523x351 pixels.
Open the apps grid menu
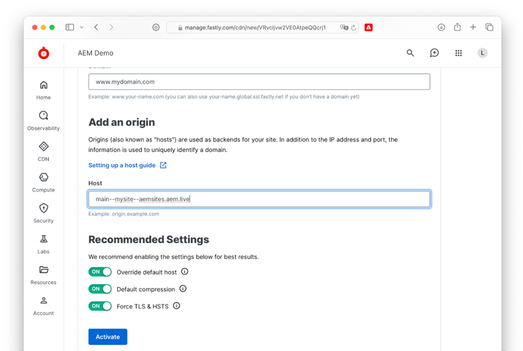(458, 53)
